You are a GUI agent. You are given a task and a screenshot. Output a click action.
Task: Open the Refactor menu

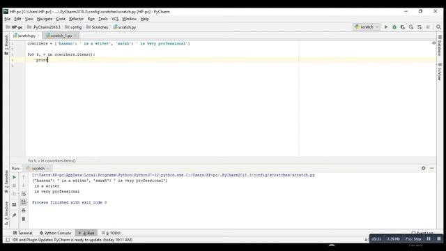pyautogui.click(x=77, y=19)
